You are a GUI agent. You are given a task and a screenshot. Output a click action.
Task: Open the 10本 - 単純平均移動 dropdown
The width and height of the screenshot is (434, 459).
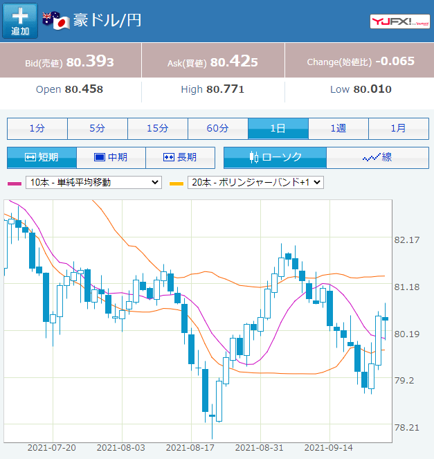click(93, 182)
